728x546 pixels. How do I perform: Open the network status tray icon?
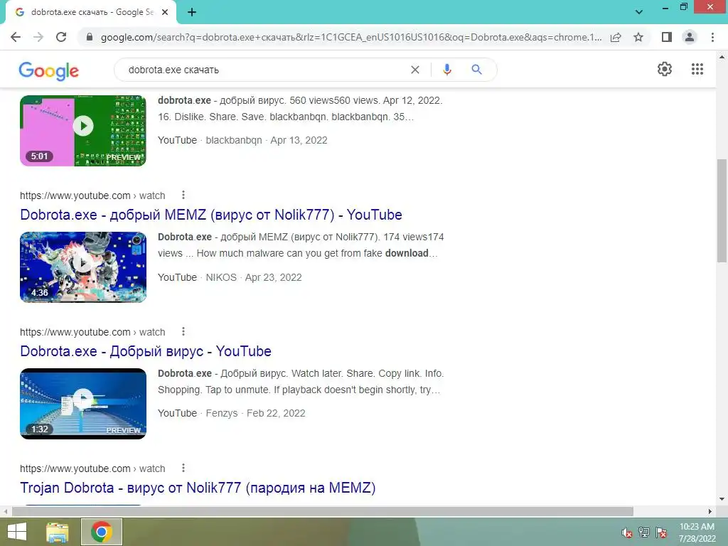point(644,532)
